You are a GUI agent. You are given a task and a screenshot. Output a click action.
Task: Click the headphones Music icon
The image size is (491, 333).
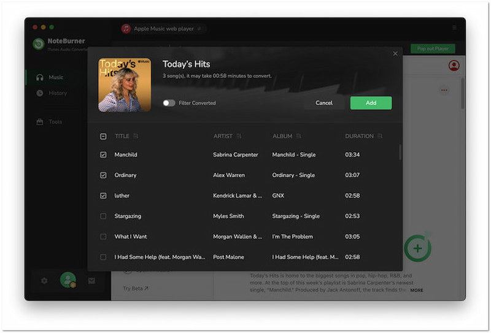40,77
